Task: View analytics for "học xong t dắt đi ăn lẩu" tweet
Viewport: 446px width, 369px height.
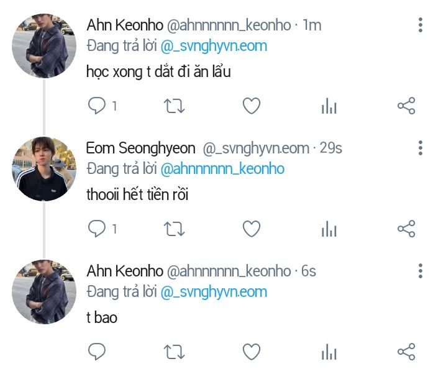Action: [x=329, y=106]
